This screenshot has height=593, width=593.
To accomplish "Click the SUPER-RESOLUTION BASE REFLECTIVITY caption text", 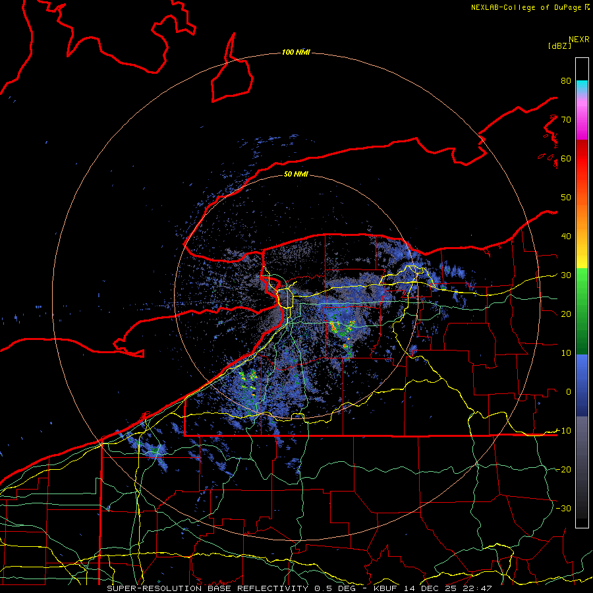I will pyautogui.click(x=208, y=588).
